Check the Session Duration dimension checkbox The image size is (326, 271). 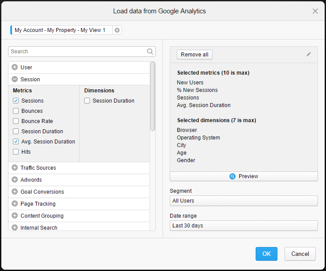[87, 101]
